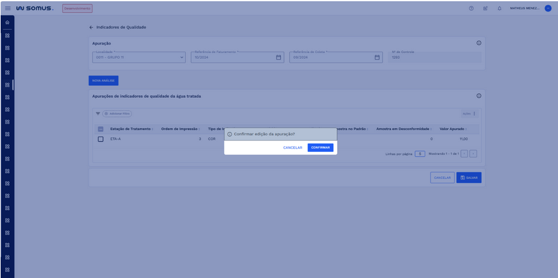Open calendar in Referência de Coleta field
The height and width of the screenshot is (278, 558).
(x=377, y=57)
